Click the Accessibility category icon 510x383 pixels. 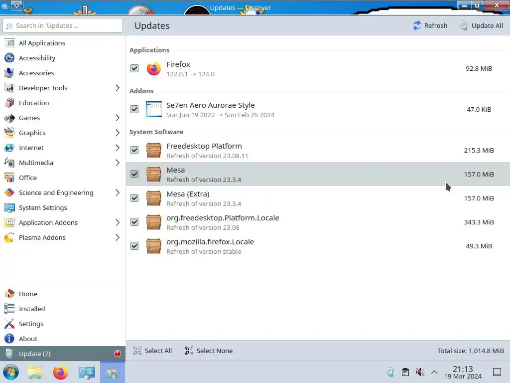coord(9,58)
